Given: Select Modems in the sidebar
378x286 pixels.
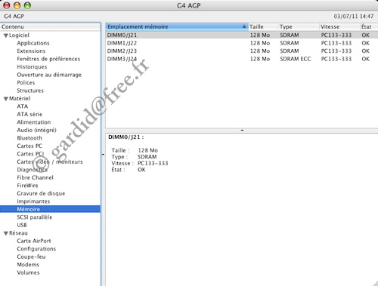Looking at the screenshot, I should click(28, 265).
